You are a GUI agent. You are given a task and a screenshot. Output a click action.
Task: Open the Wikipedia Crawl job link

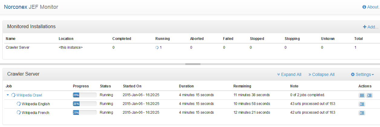(x=29, y=95)
